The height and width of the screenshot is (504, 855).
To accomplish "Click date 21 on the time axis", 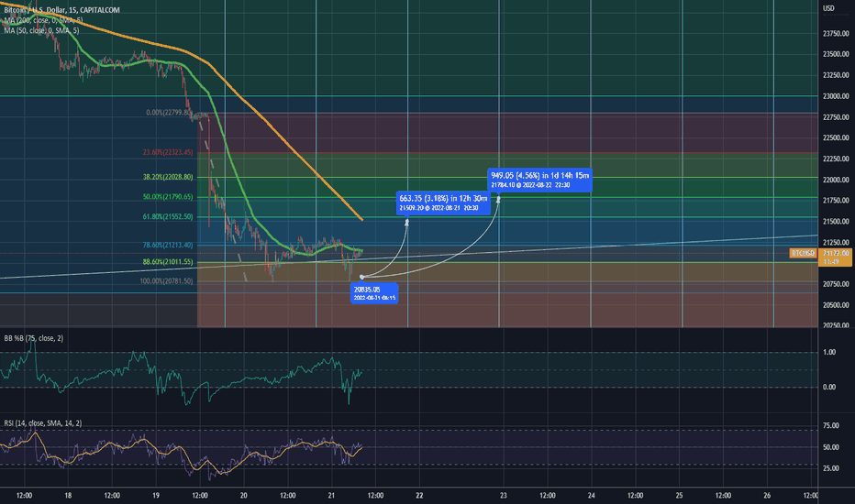I will tap(331, 495).
